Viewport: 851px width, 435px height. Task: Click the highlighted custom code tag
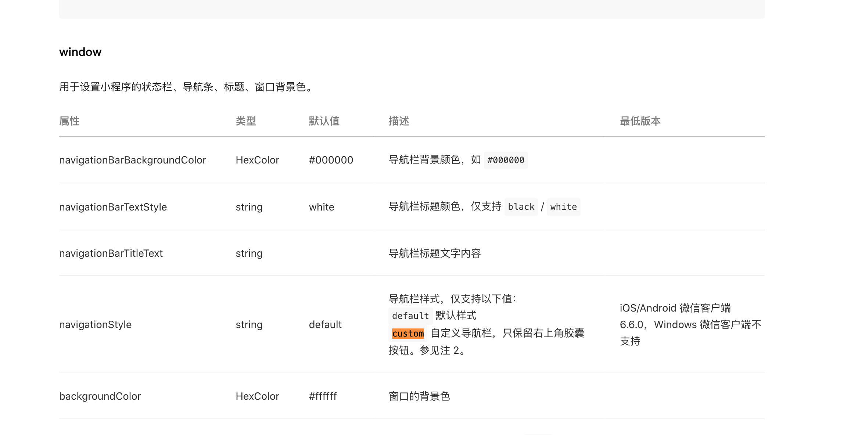(408, 334)
